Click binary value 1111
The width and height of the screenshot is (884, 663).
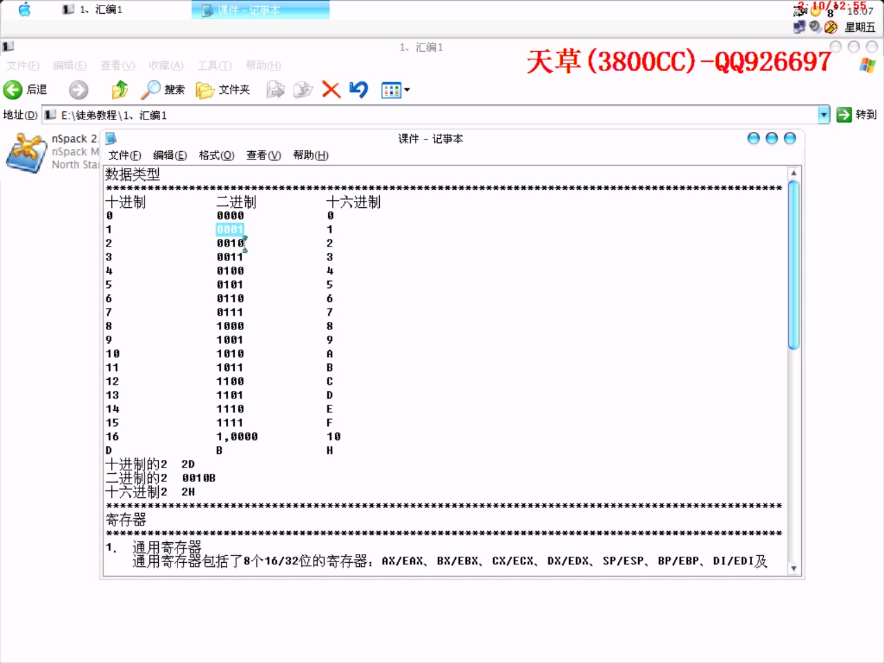[x=230, y=423]
